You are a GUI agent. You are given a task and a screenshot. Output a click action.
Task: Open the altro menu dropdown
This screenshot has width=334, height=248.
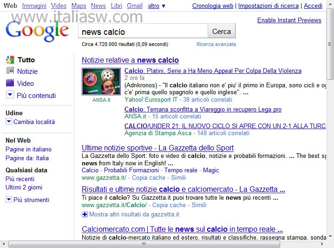(x=157, y=6)
